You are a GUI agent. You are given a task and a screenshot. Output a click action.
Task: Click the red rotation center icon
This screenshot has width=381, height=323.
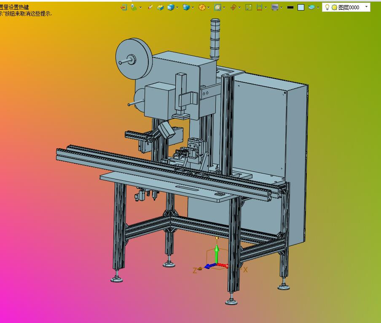(x=233, y=8)
